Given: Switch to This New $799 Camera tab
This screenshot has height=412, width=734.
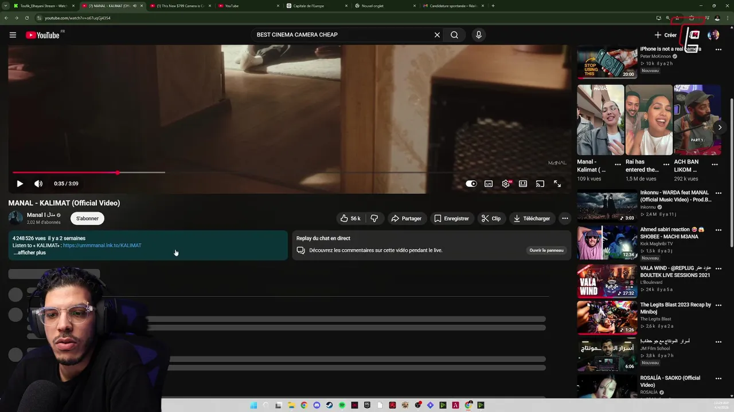Looking at the screenshot, I should pyautogui.click(x=180, y=6).
